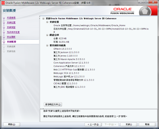159x129 pixels.
Task: Collapse the 磁盘空间 tree section
Action: [47, 35]
